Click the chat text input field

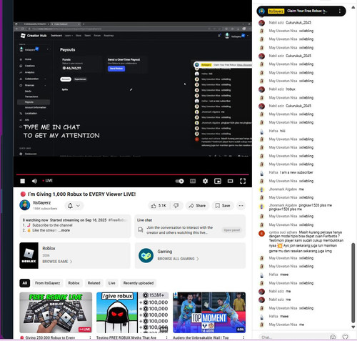pyautogui.click(x=293, y=337)
